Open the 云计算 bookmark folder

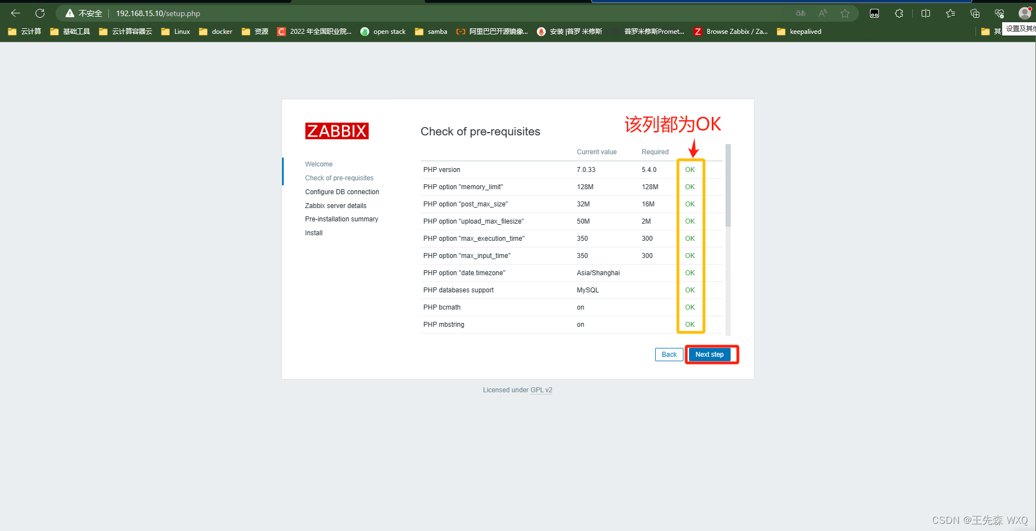(25, 32)
